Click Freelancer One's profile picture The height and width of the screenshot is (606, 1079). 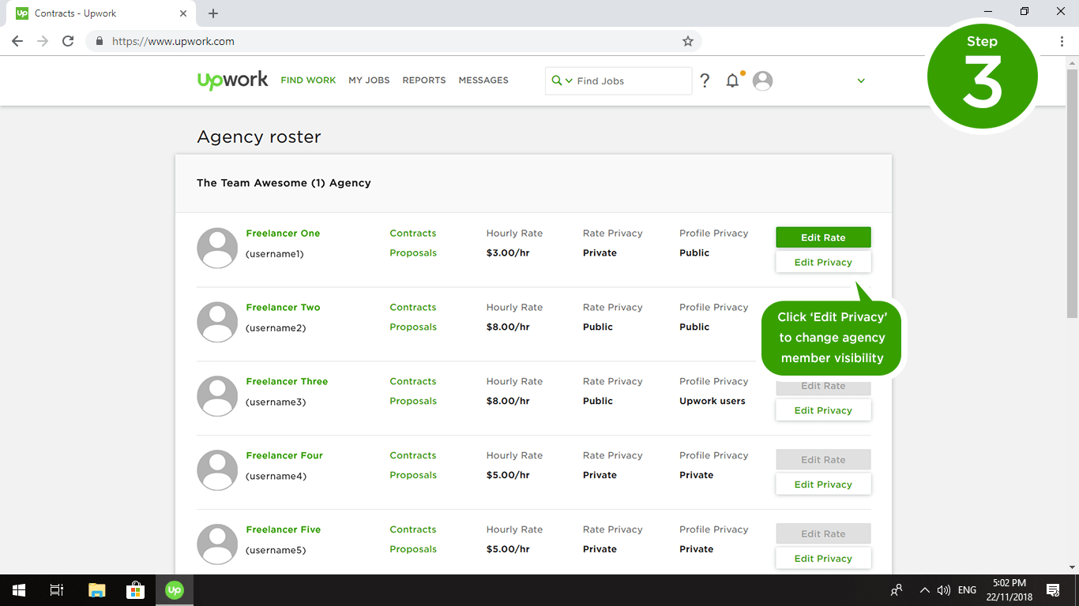pos(217,248)
